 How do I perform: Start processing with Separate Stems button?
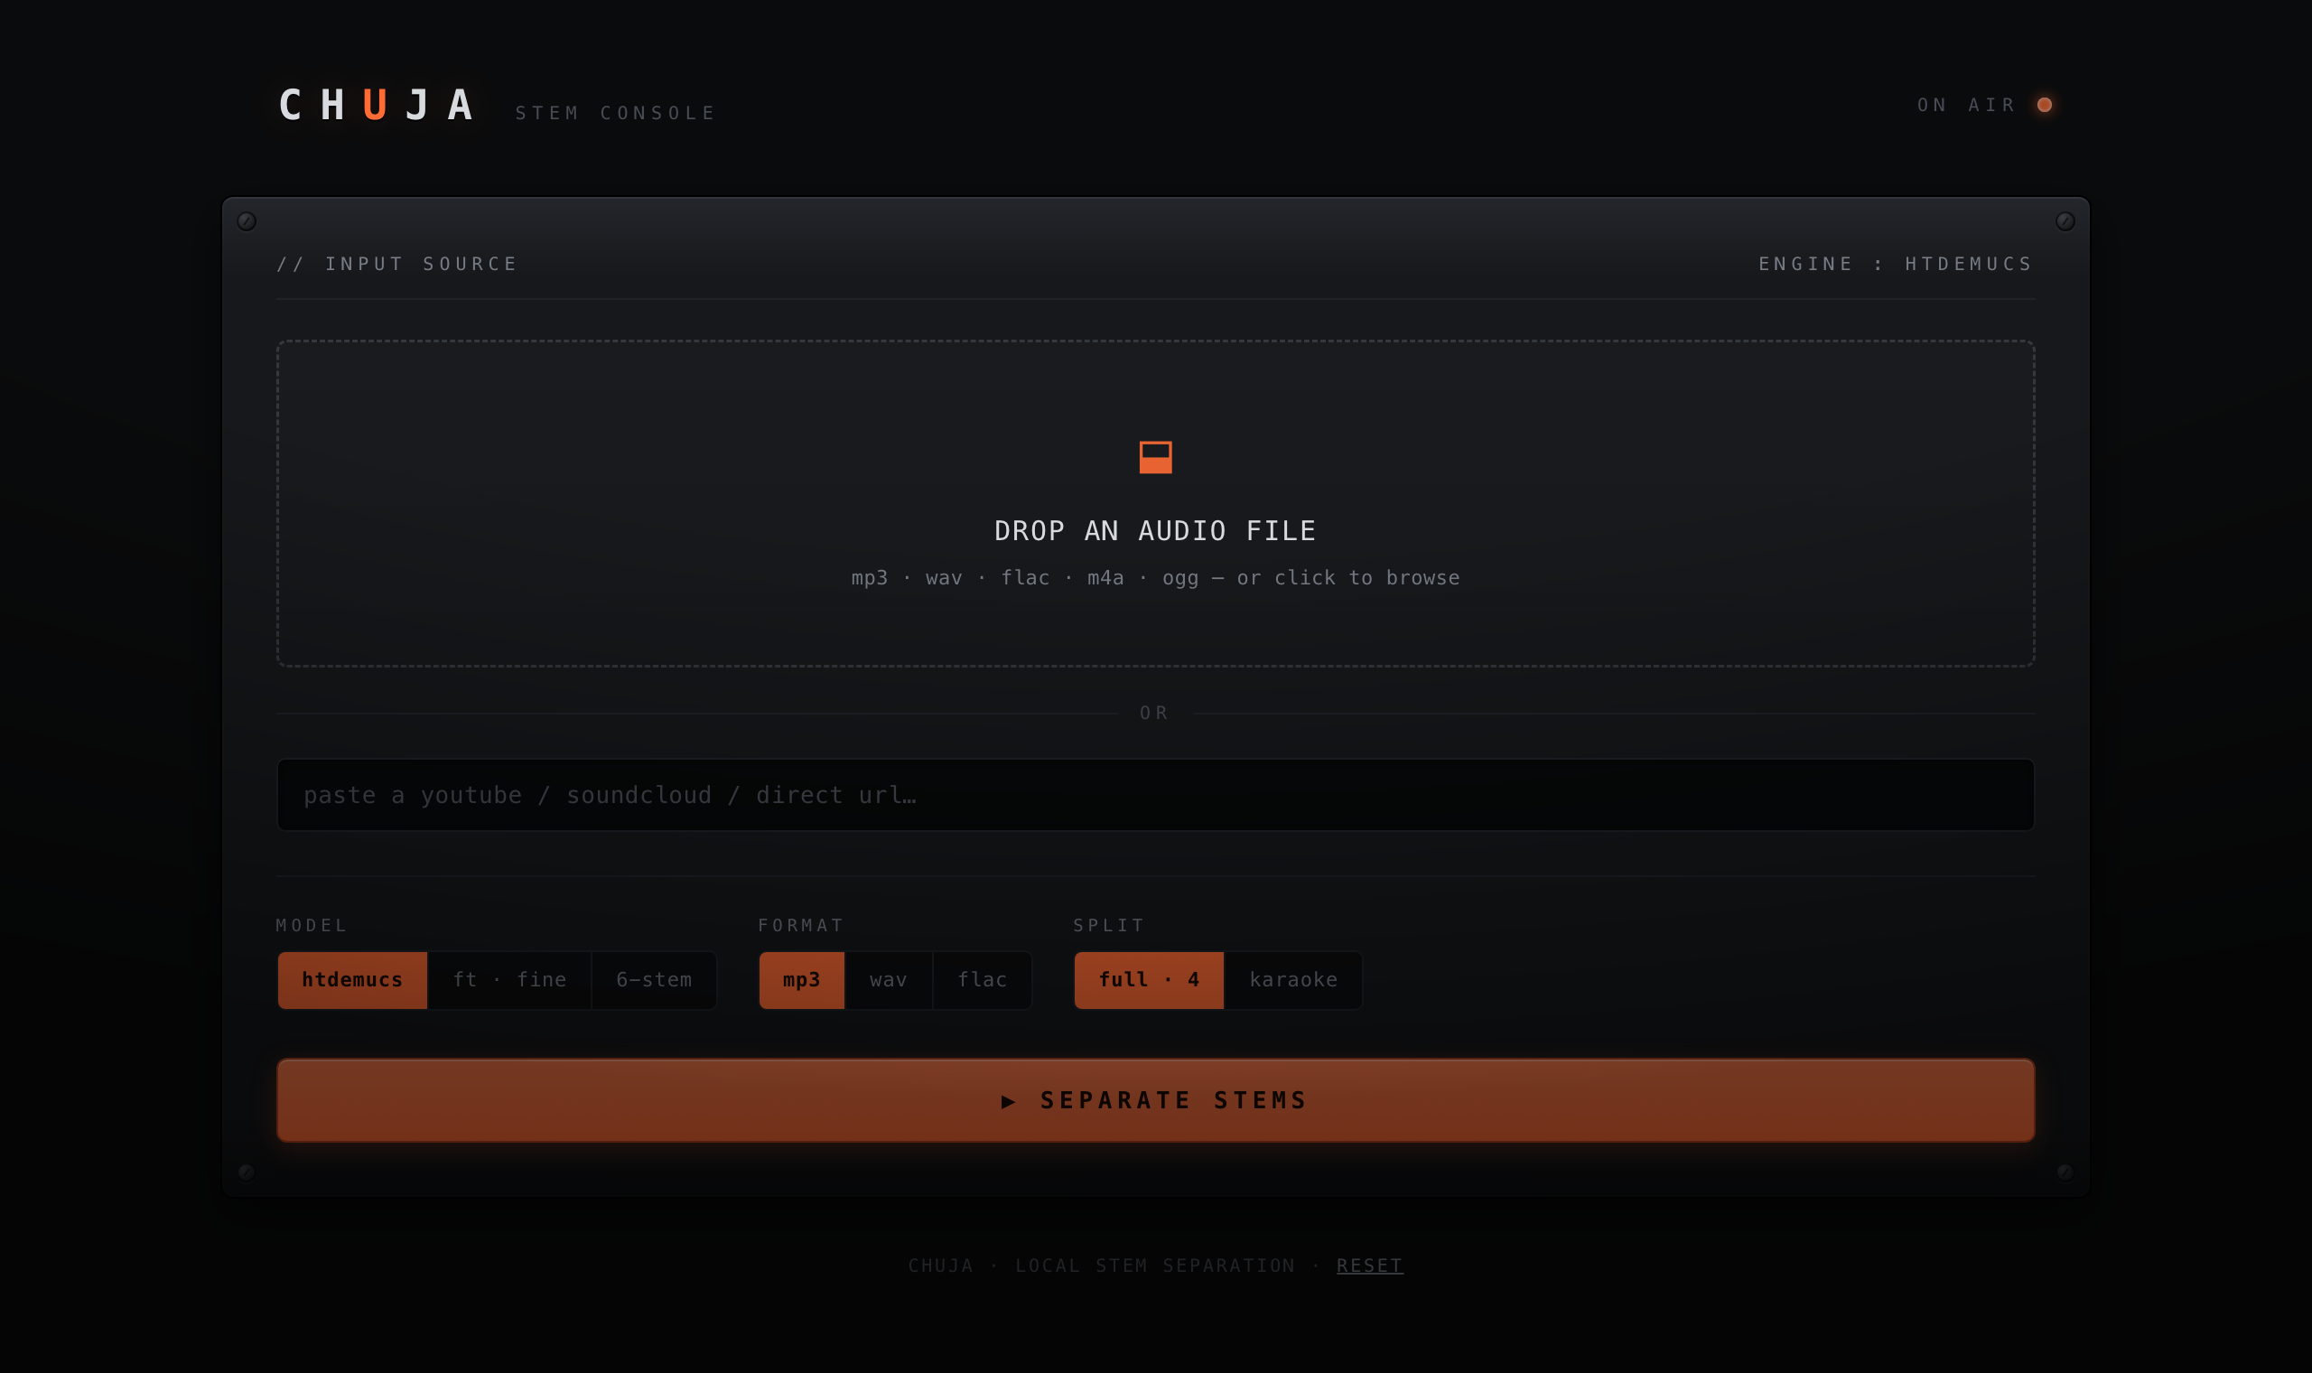1155,1100
